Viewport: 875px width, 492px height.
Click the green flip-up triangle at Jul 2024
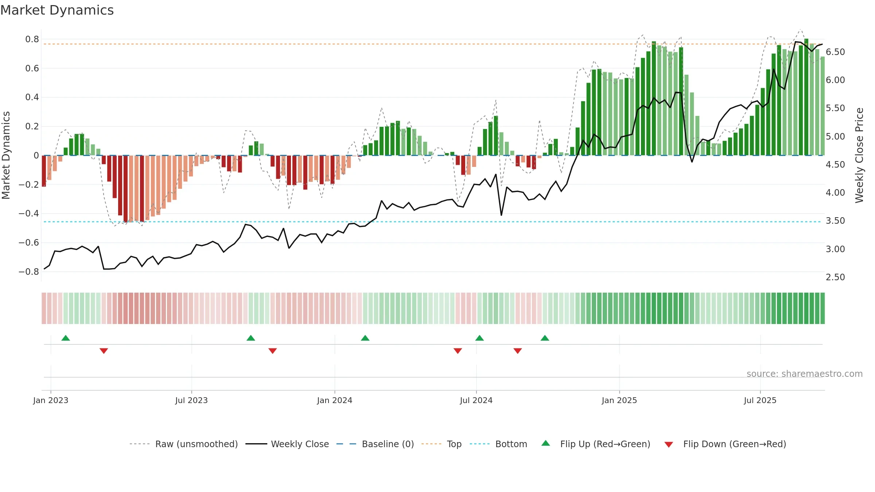[480, 338]
